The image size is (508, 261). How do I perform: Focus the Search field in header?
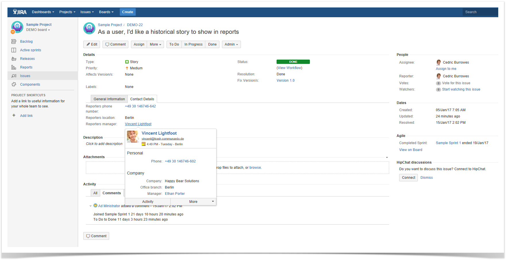(480, 12)
